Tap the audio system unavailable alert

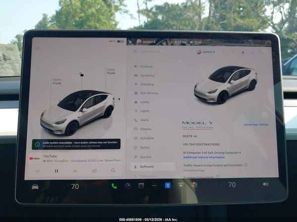[76, 145]
